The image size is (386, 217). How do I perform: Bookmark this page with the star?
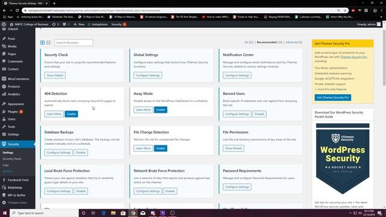[345, 11]
